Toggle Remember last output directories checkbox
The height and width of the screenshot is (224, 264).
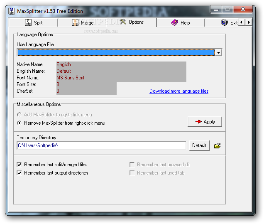[19, 173]
